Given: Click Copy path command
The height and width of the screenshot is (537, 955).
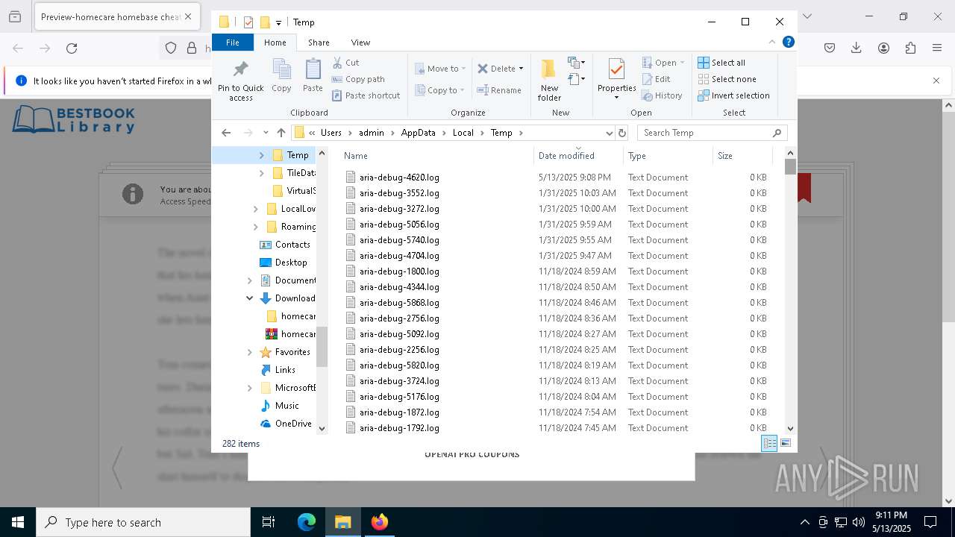Looking at the screenshot, I should point(358,79).
